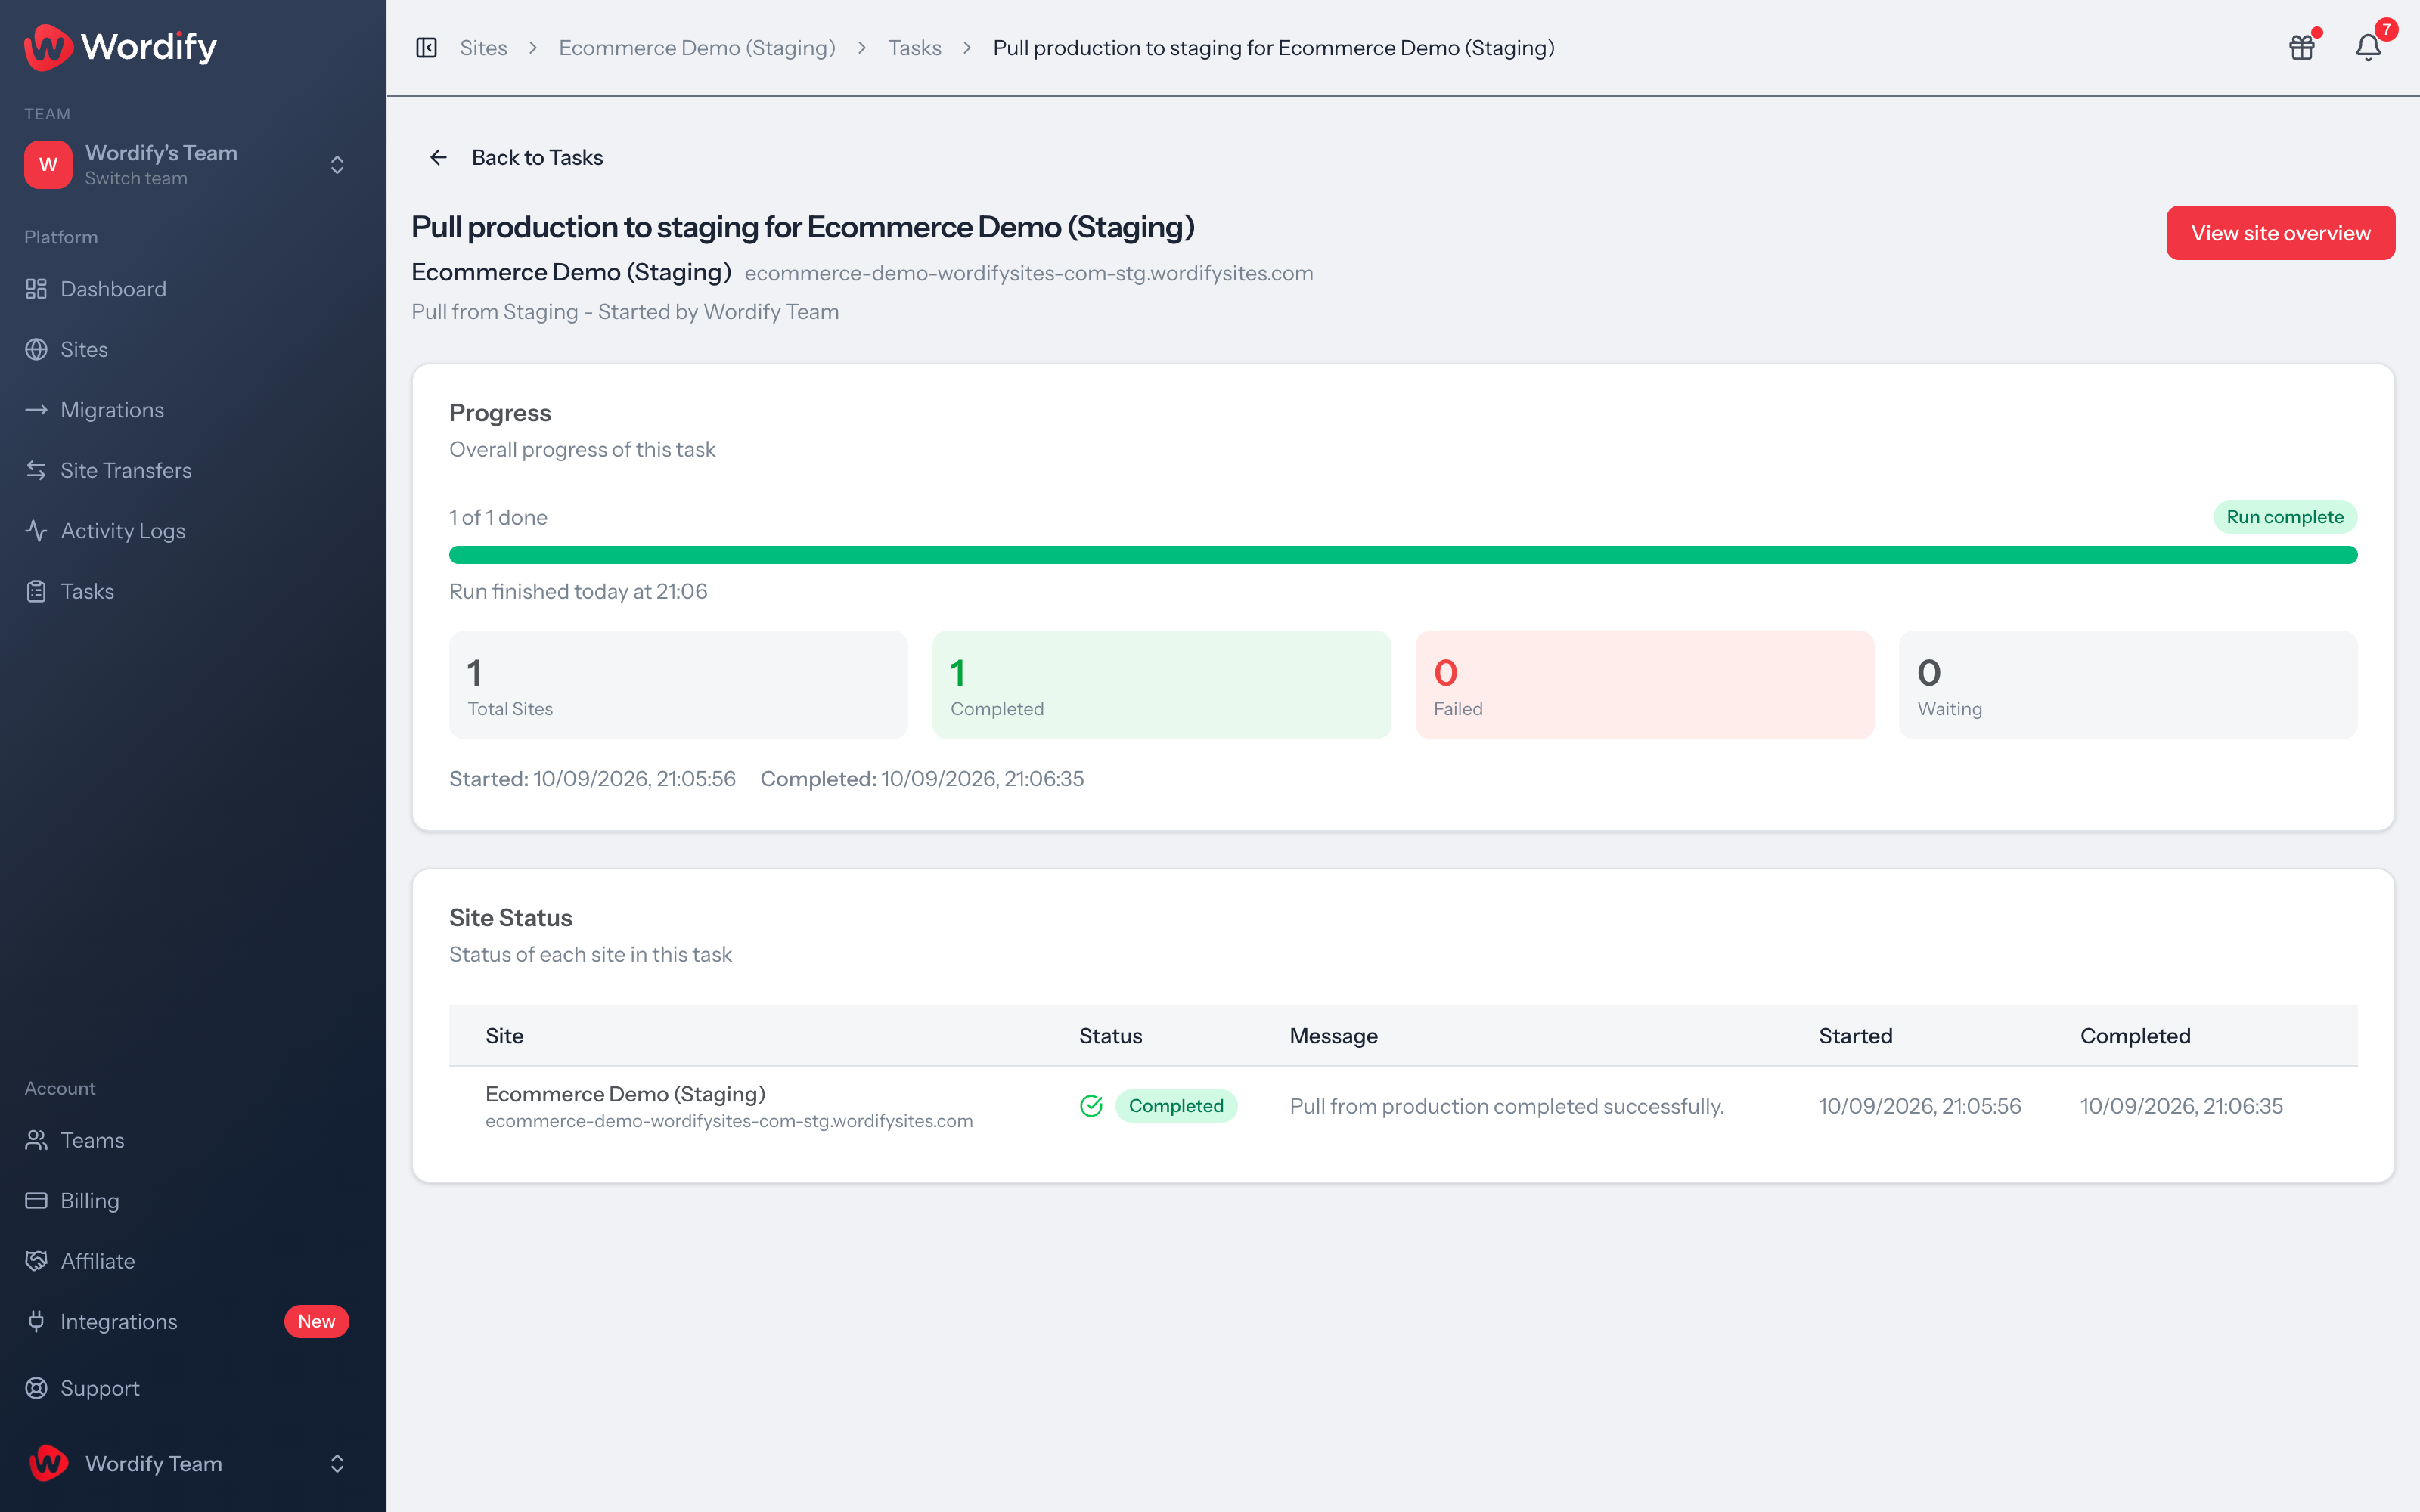Viewport: 2420px width, 1512px height.
Task: Open Billing settings
Action: click(x=90, y=1200)
